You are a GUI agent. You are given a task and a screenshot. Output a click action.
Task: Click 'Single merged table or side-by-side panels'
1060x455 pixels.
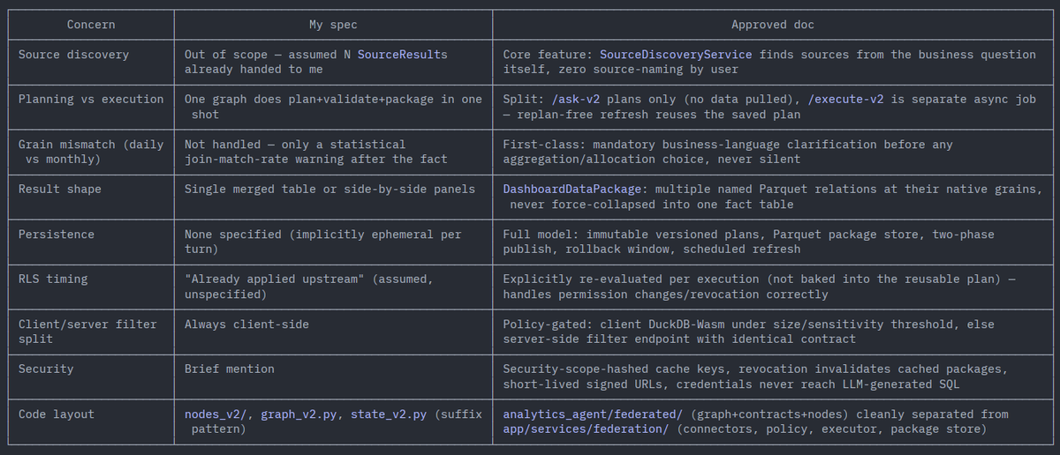tap(333, 197)
